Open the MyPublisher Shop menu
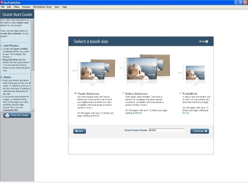Viewport: 248px width, 191px height. tap(42, 7)
